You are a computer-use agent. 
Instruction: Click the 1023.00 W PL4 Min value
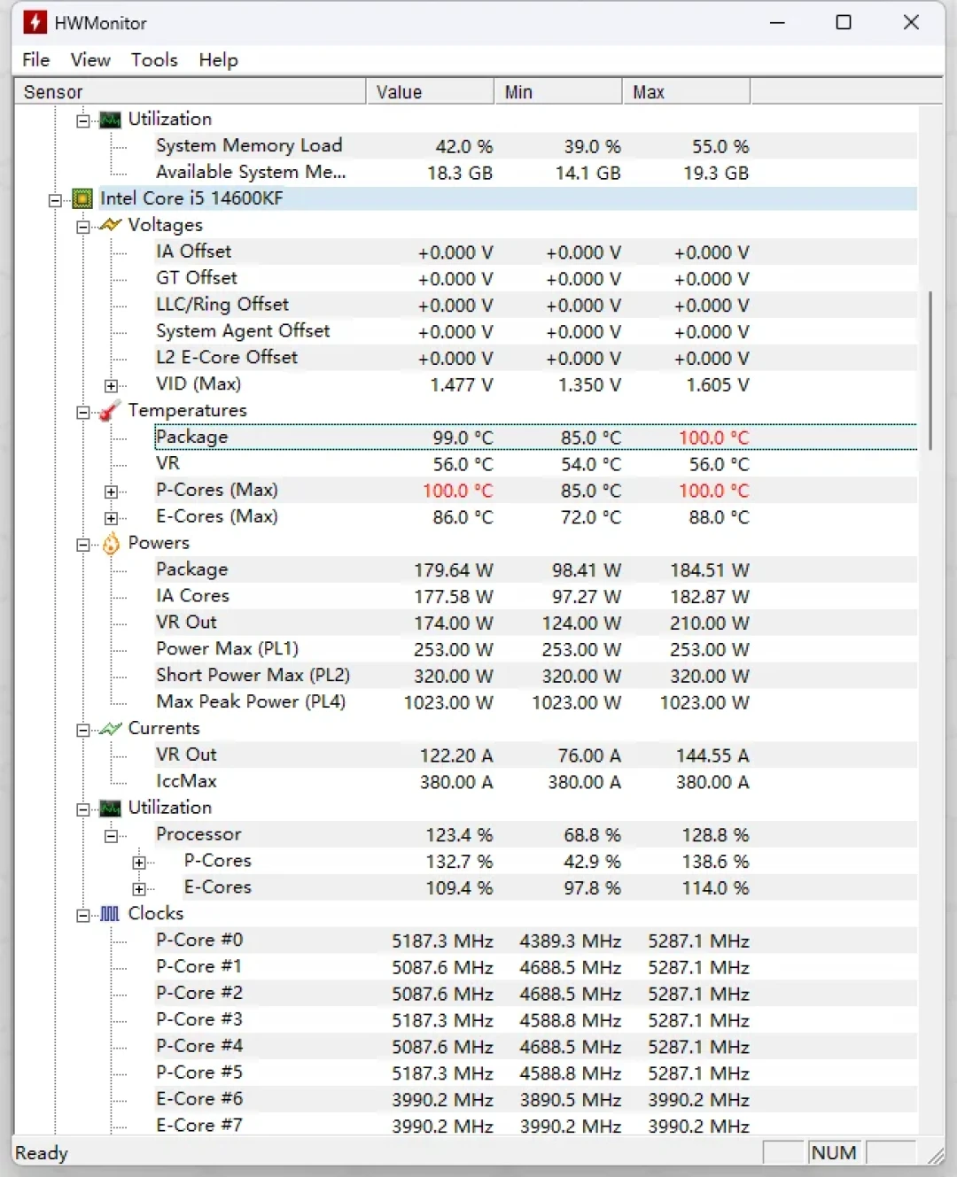coord(576,703)
